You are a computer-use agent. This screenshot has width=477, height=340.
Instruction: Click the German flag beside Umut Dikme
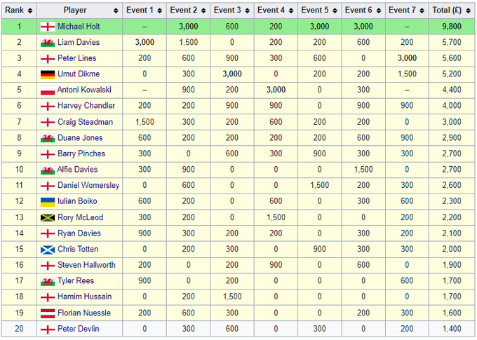[x=47, y=74]
